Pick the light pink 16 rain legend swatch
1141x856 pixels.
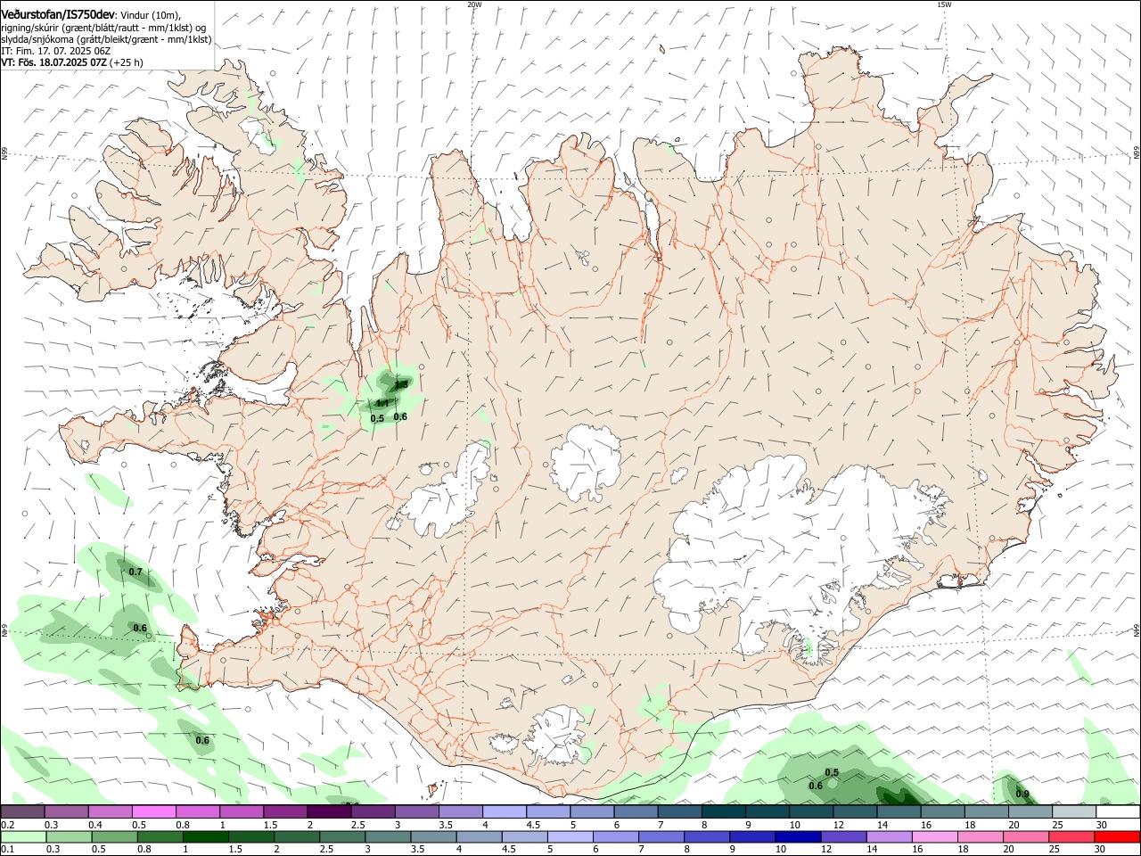934,836
